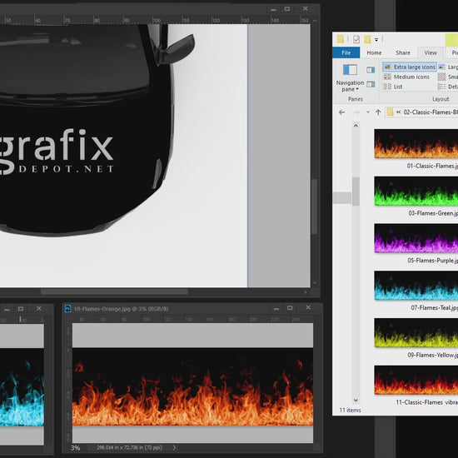Close the teal flames document window

[x=38, y=308]
